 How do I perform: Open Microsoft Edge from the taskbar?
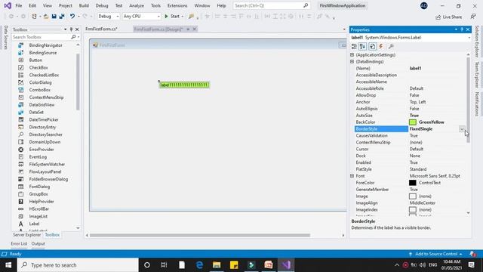click(199, 265)
